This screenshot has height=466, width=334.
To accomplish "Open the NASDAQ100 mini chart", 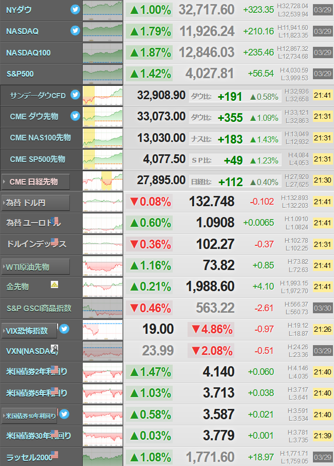I will pyautogui.click(x=102, y=52).
